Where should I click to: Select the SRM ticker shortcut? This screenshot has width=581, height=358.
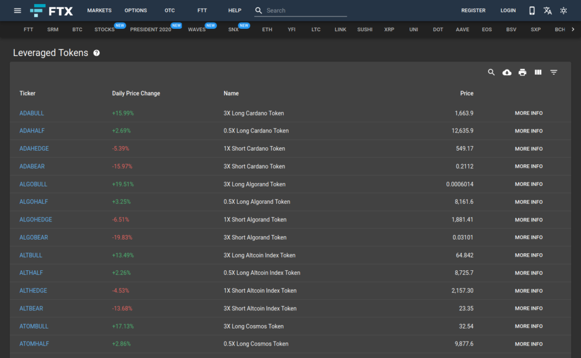53,29
